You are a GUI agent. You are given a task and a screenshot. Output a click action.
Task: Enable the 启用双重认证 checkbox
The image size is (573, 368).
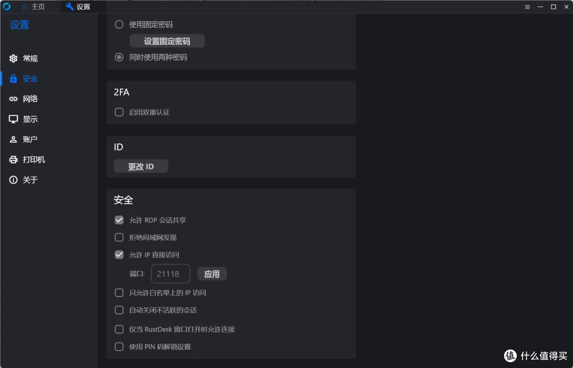pyautogui.click(x=119, y=112)
